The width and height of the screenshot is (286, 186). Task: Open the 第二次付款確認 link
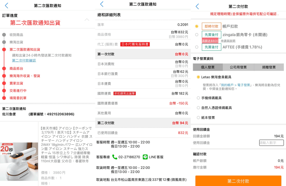tap(24, 60)
